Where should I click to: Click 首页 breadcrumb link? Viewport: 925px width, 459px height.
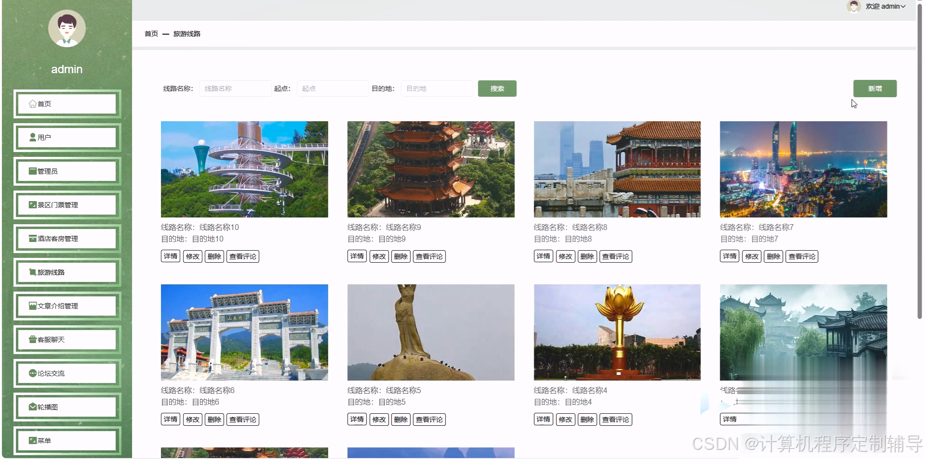point(151,34)
